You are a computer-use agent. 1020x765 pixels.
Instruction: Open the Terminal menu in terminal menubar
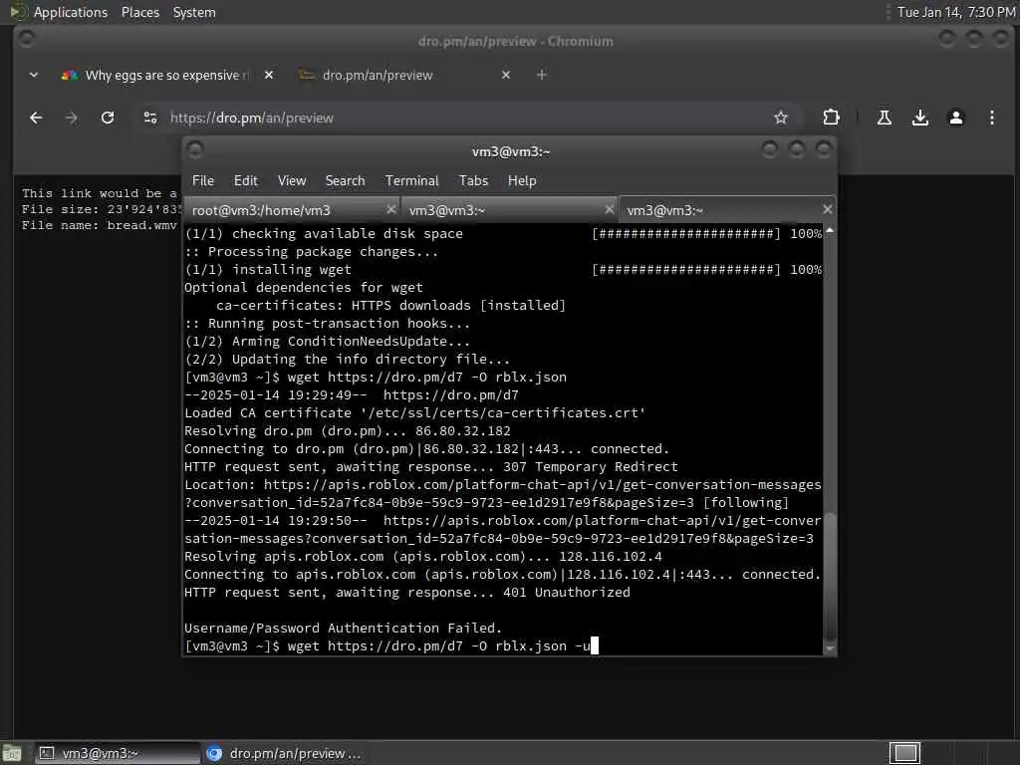pyautogui.click(x=411, y=181)
